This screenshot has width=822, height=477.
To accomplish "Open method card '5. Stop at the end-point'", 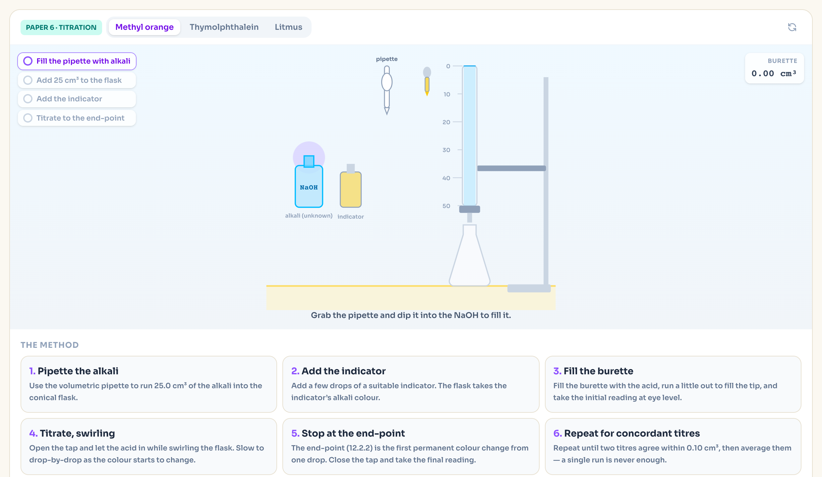I will pyautogui.click(x=411, y=447).
